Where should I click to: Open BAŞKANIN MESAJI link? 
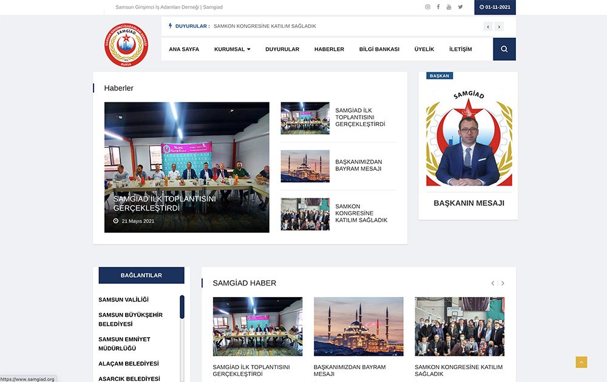[x=469, y=203]
